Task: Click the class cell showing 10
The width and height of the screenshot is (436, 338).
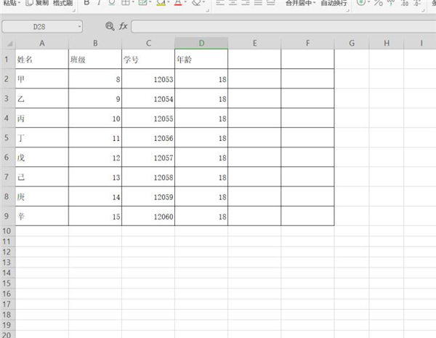Action: coord(95,118)
